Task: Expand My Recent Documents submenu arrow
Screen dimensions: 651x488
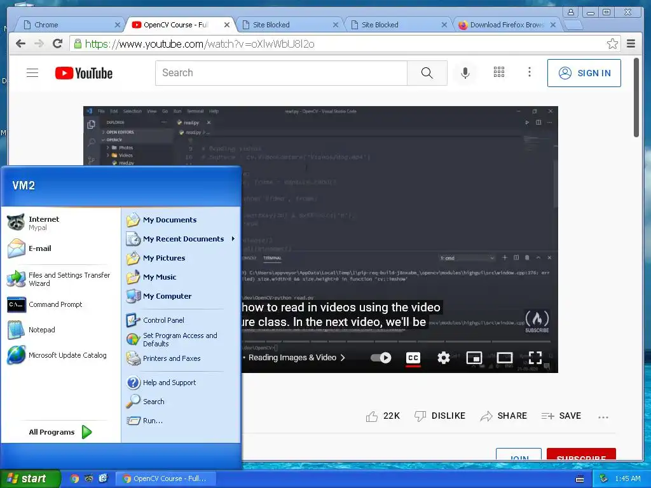Action: (x=233, y=239)
